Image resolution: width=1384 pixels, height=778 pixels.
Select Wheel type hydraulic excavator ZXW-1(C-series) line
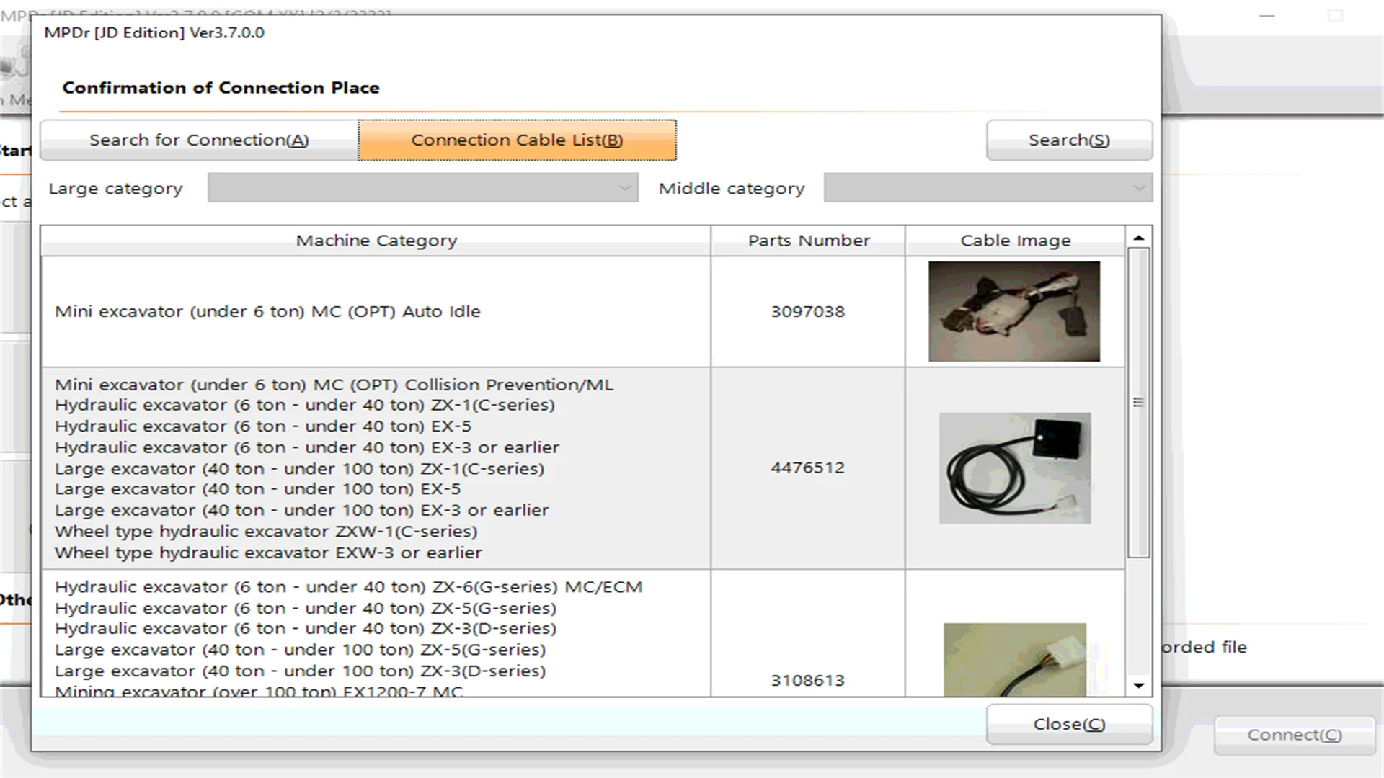tap(266, 532)
